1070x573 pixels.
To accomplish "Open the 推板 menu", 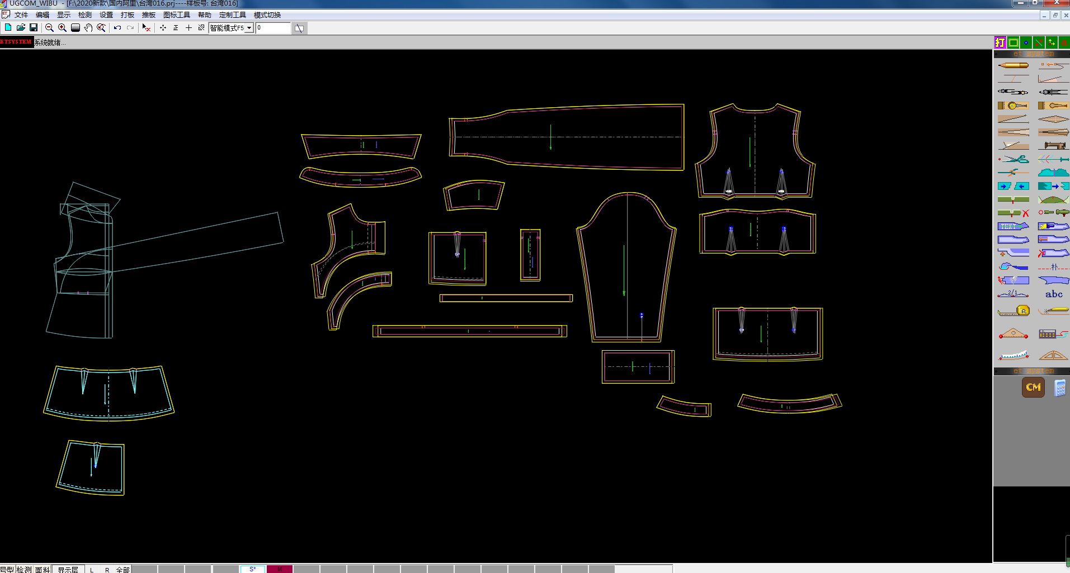I will click(x=149, y=15).
